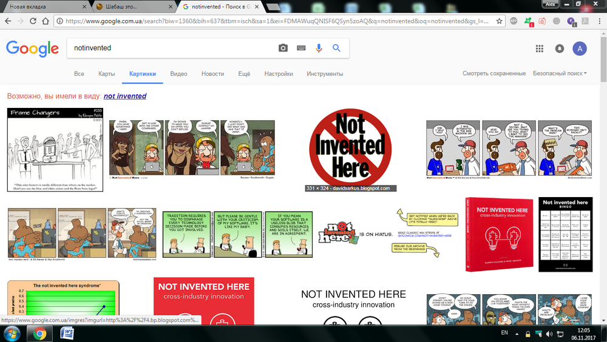
Task: Close the notinvented search tab
Action: (257, 7)
